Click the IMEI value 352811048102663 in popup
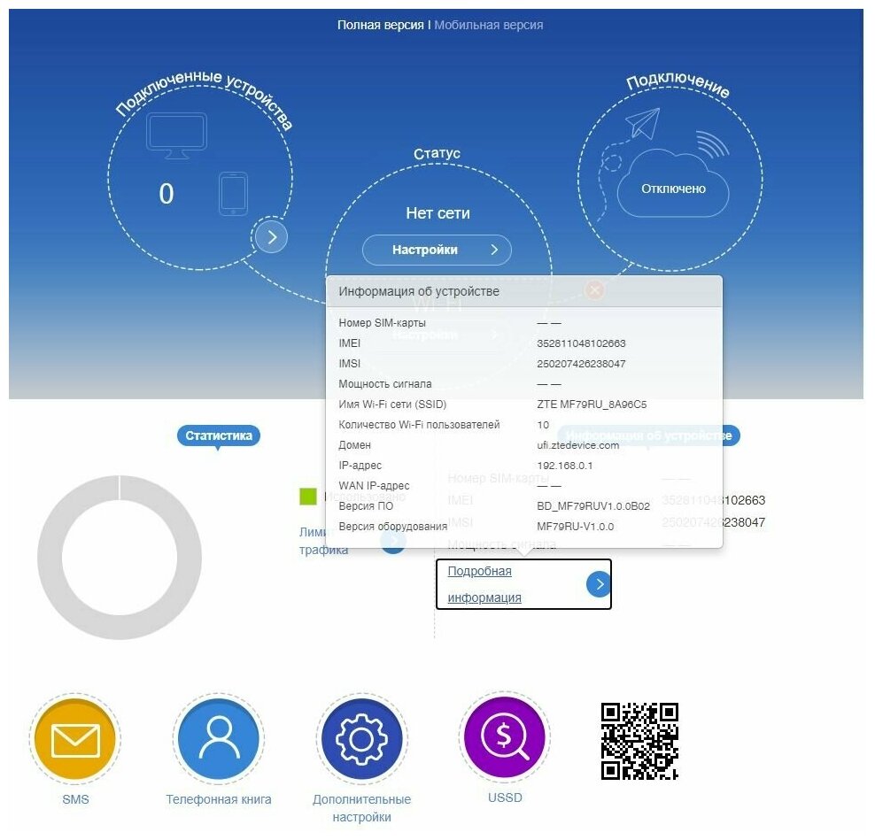This screenshot has width=875, height=840. coord(581,343)
